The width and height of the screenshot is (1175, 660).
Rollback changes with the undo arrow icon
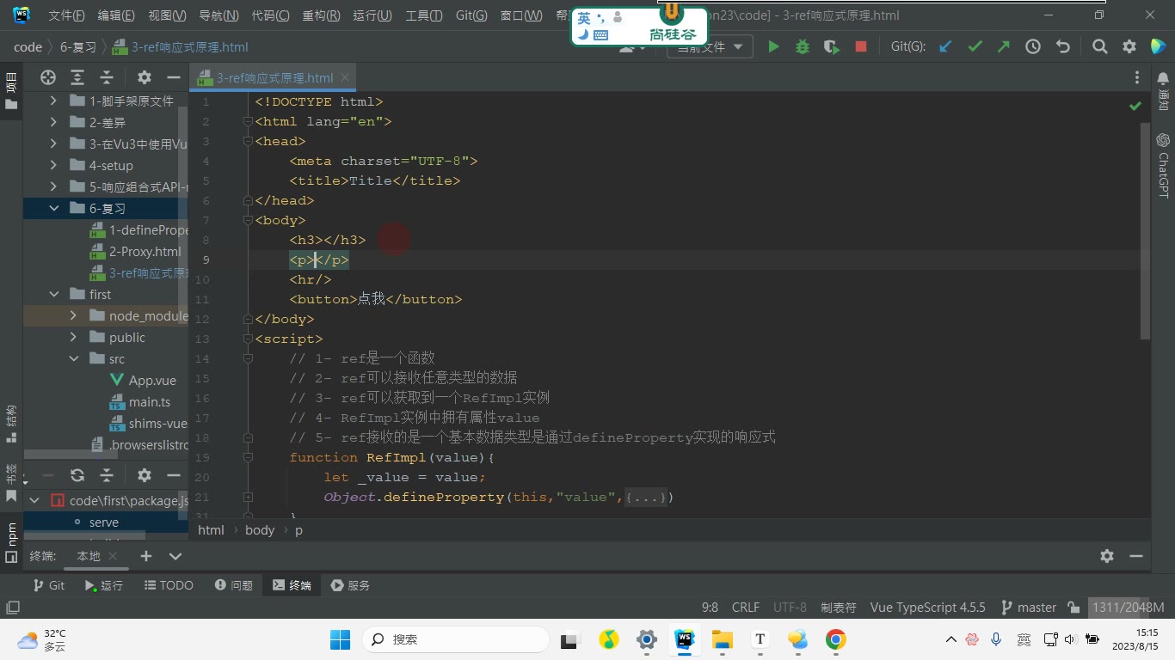tap(1062, 47)
